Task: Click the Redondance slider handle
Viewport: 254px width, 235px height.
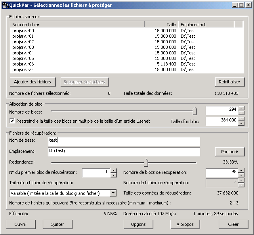Action: [146, 162]
